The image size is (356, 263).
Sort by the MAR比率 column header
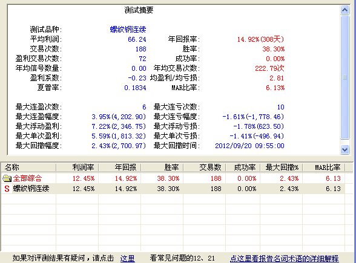(324, 167)
